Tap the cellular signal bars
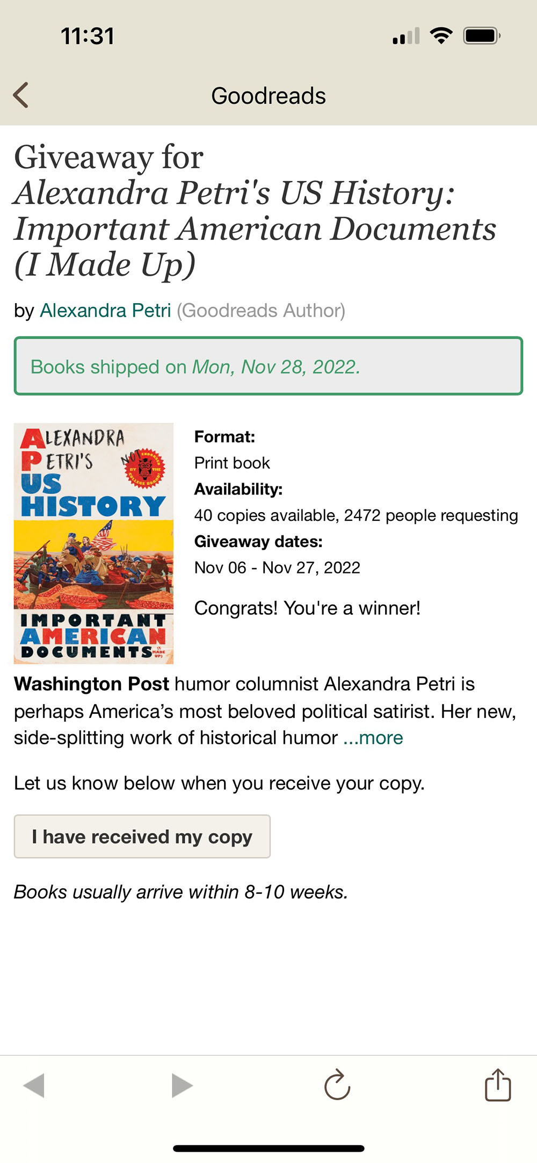The width and height of the screenshot is (537, 1163). pos(406,37)
